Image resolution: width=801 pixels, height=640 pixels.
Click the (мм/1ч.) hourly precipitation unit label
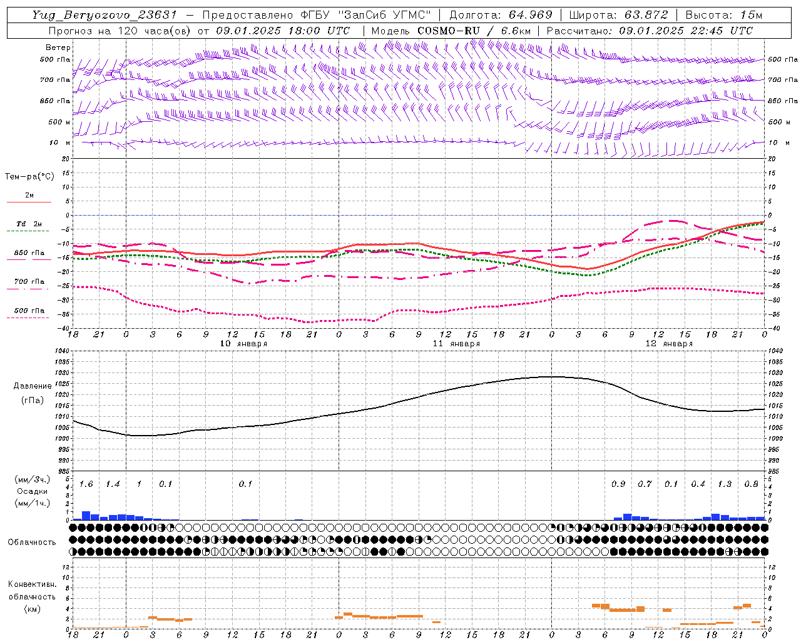pyautogui.click(x=32, y=503)
